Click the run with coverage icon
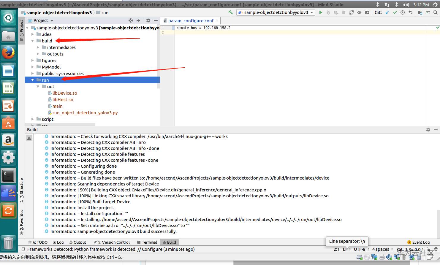Viewport: 440px width, 265px height. point(336,12)
